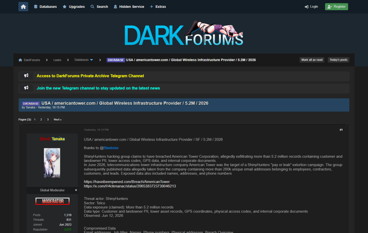Open Join the new Telegram channel link

click(98, 88)
